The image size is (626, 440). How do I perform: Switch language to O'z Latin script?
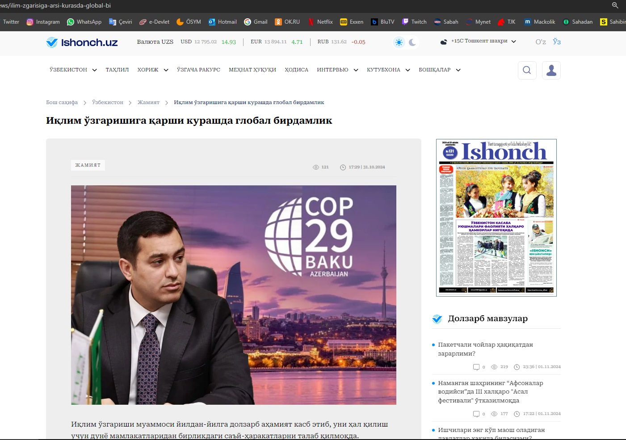(x=541, y=42)
